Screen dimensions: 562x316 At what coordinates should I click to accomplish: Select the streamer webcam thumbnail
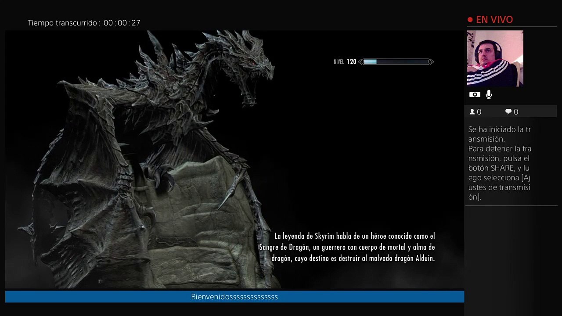(x=495, y=58)
